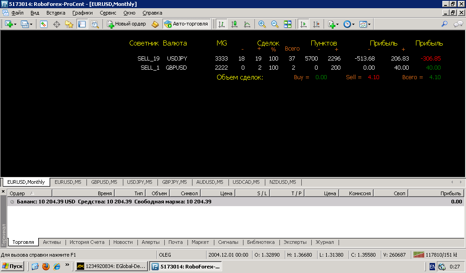This screenshot has height=273, width=466.
Task: Open the MetaEditor book icon
Action: [x=155, y=24]
